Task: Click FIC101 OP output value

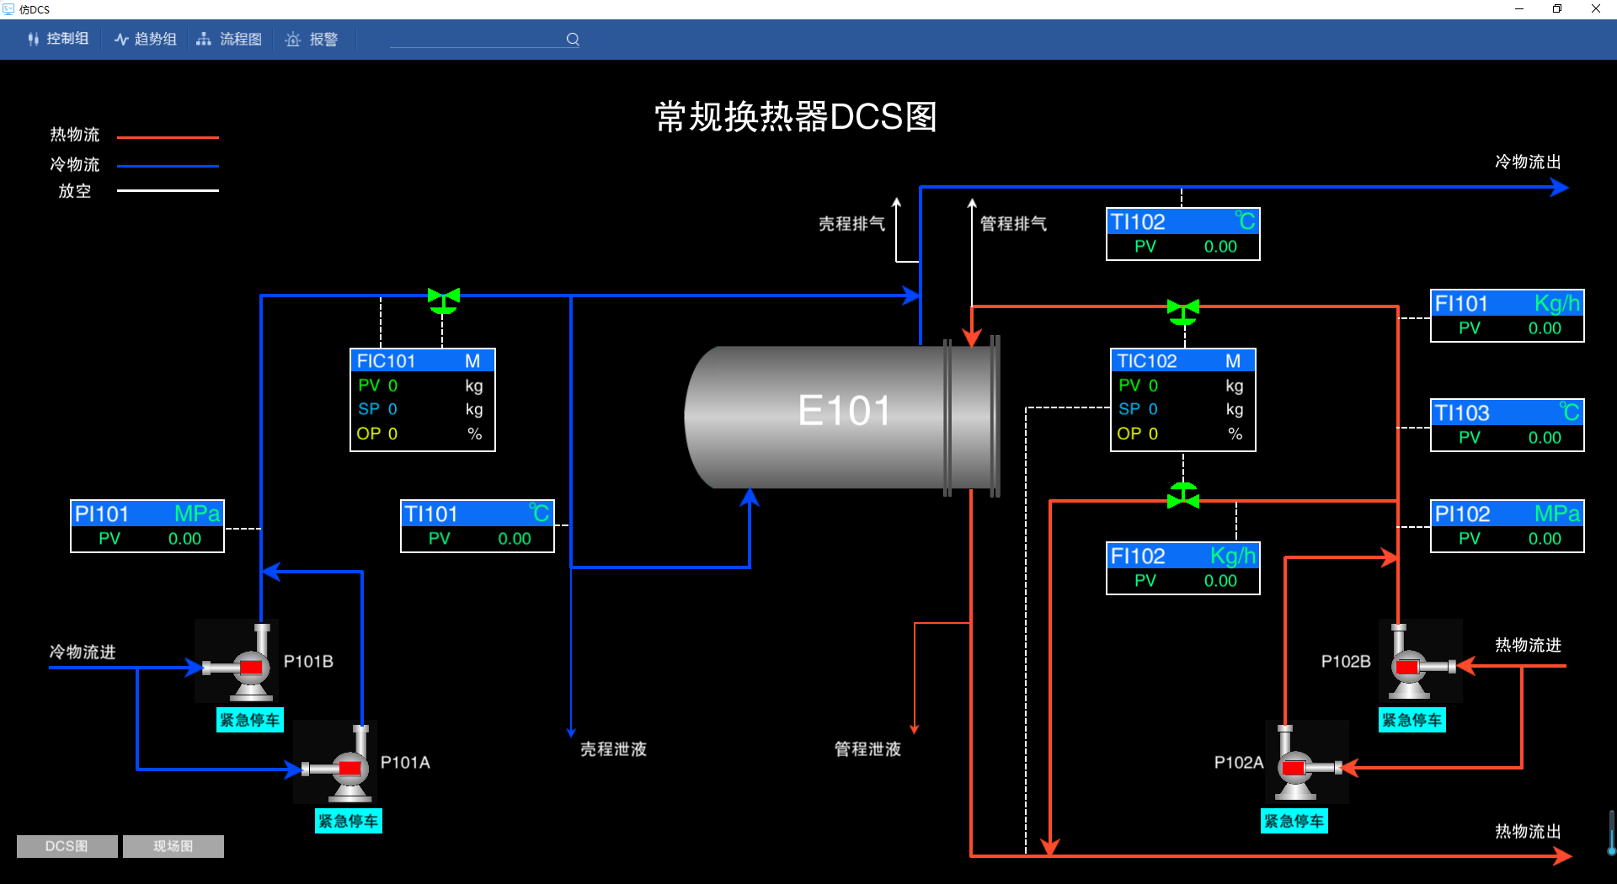Action: pyautogui.click(x=392, y=434)
